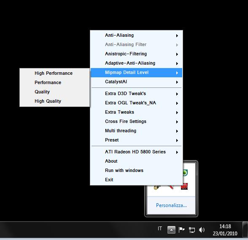Open Extra OGL Tweak's_NA submenu
This screenshot has width=248, height=240.
(136, 103)
